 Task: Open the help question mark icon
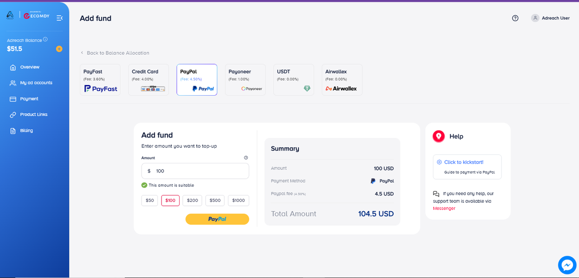pyautogui.click(x=515, y=18)
